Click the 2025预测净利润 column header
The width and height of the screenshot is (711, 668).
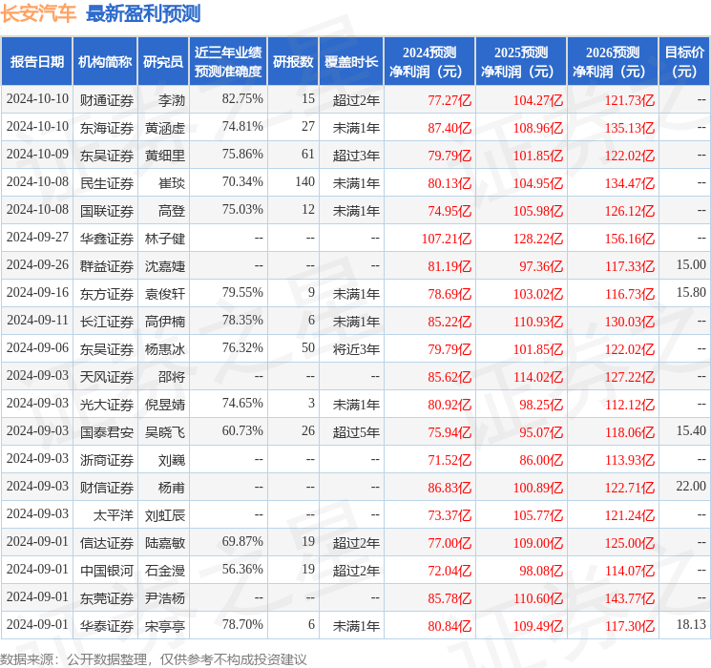521,62
